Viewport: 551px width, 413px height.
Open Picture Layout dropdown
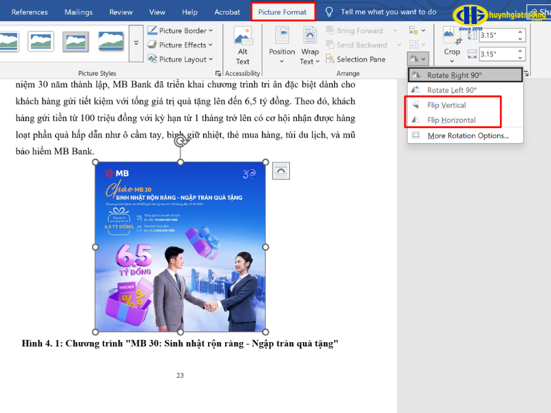pos(180,59)
